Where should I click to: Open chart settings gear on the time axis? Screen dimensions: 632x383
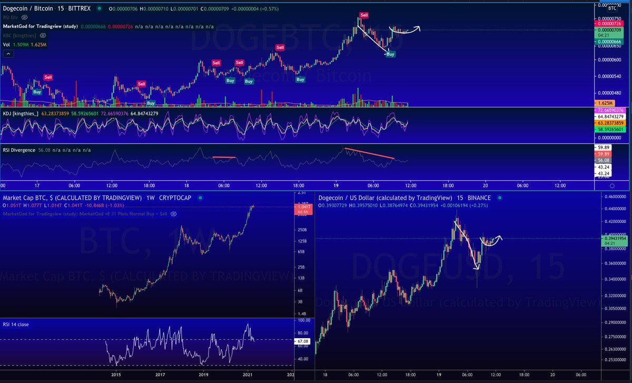tap(611, 186)
